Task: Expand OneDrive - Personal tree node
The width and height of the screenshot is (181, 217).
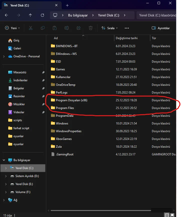Action: pyautogui.click(x=4, y=56)
